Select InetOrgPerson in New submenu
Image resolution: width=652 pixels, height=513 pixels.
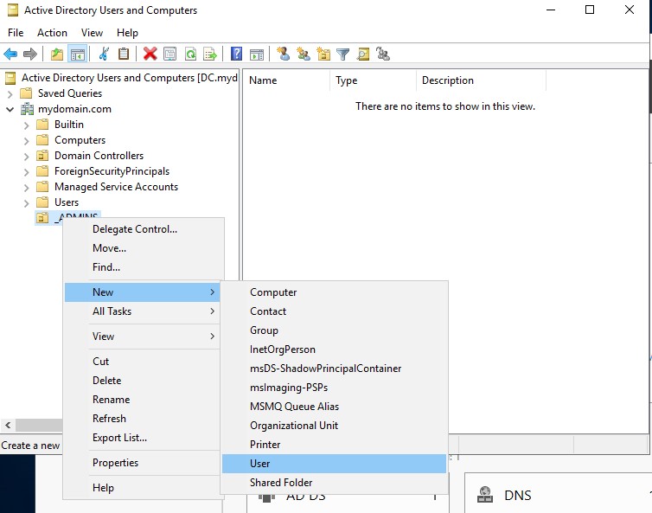[335, 349]
